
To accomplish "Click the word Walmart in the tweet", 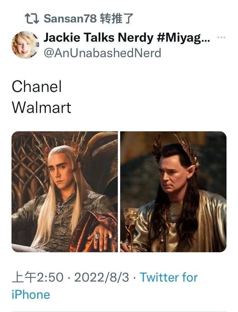I will click(x=41, y=107).
